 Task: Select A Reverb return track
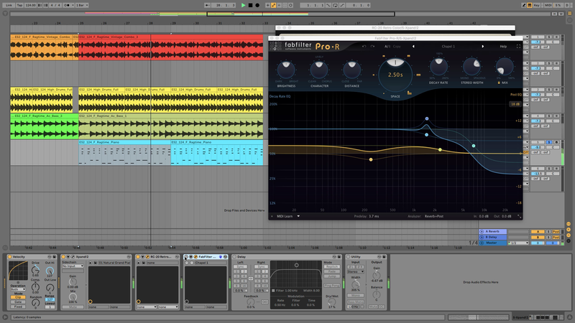click(492, 231)
